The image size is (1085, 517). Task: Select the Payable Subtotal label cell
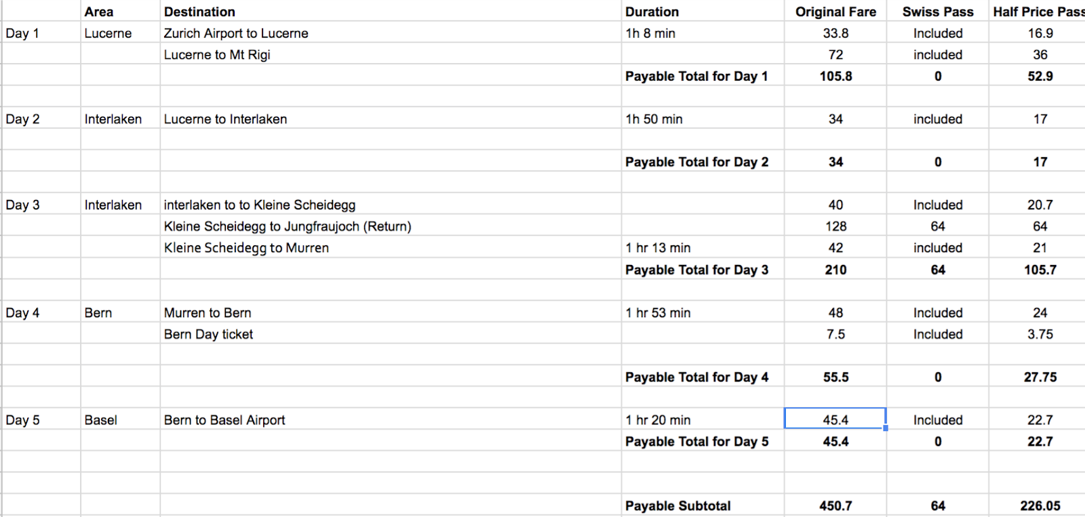pyautogui.click(x=703, y=505)
